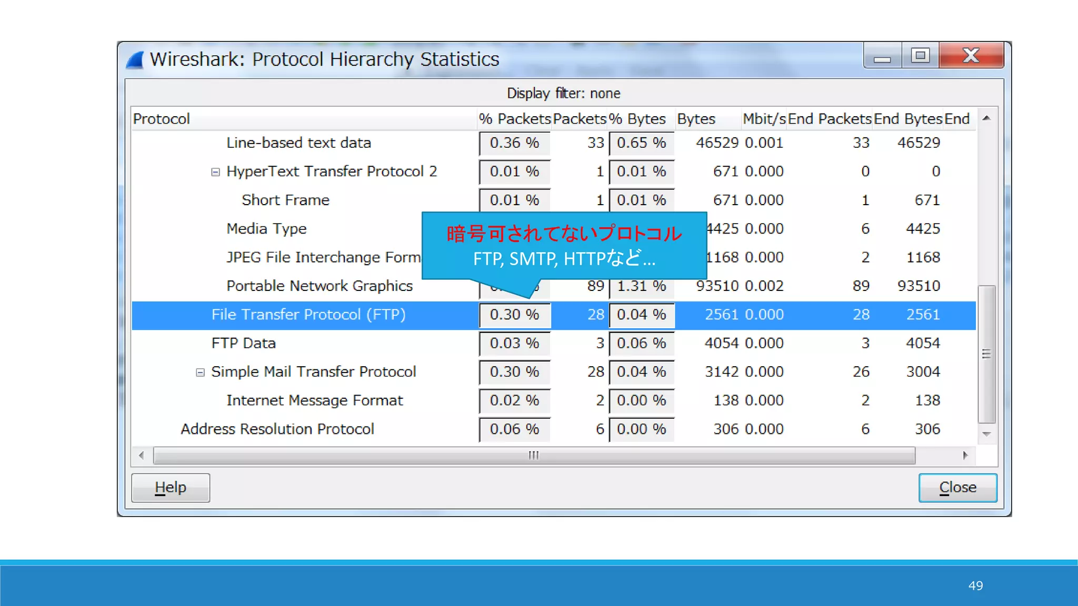Viewport: 1078px width, 606px height.
Task: Click the horizontal scrollbar right arrow
Action: click(965, 455)
